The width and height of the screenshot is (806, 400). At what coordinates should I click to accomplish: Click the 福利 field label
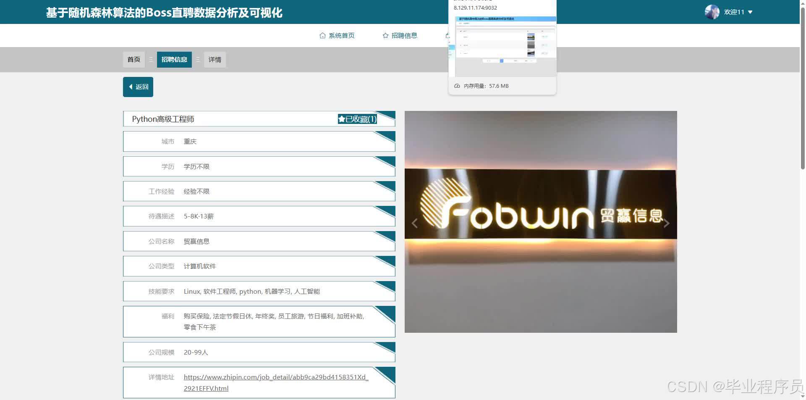(168, 316)
